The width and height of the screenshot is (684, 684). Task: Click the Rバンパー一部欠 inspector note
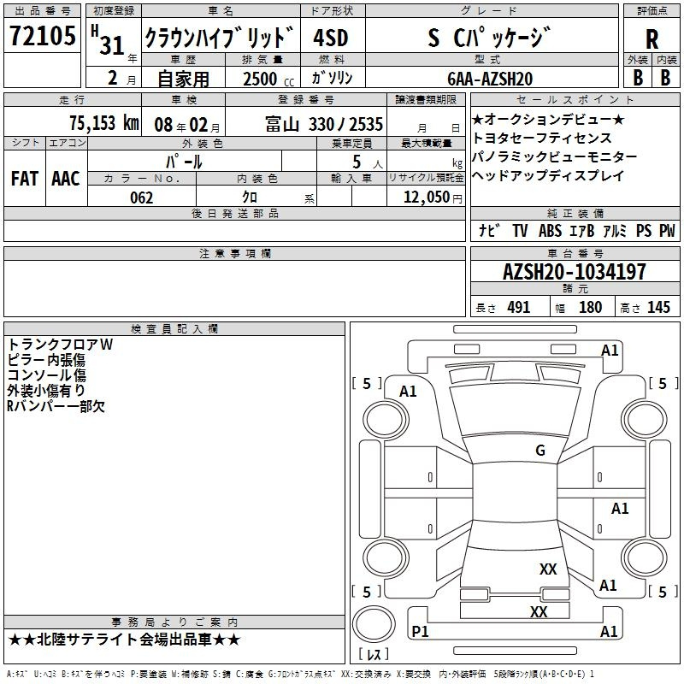click(56, 406)
